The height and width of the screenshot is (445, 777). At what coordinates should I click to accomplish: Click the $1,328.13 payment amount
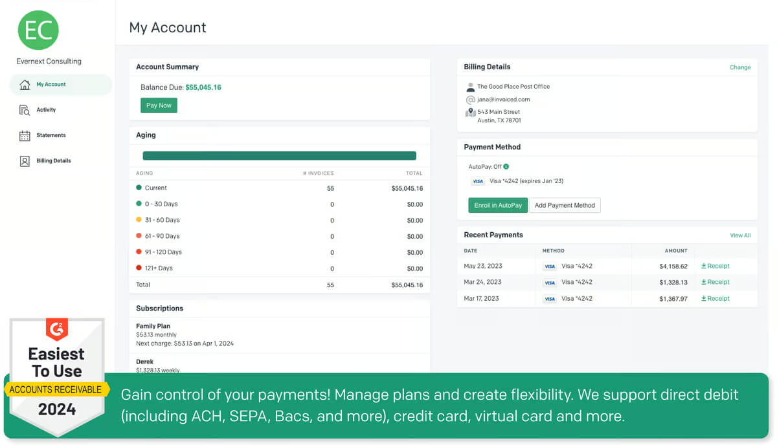[x=673, y=283]
